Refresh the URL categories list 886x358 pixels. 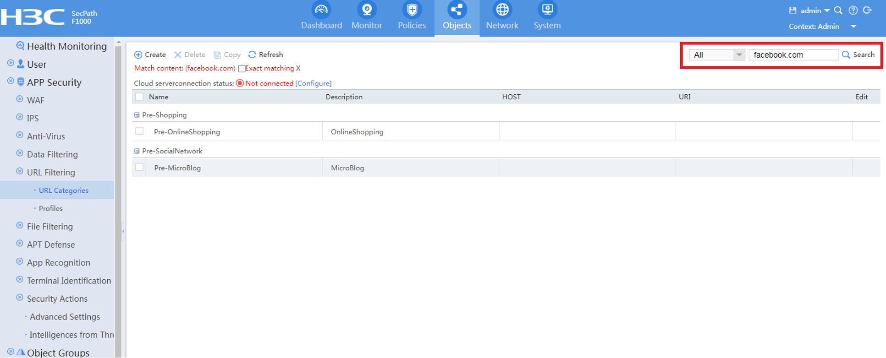click(265, 54)
